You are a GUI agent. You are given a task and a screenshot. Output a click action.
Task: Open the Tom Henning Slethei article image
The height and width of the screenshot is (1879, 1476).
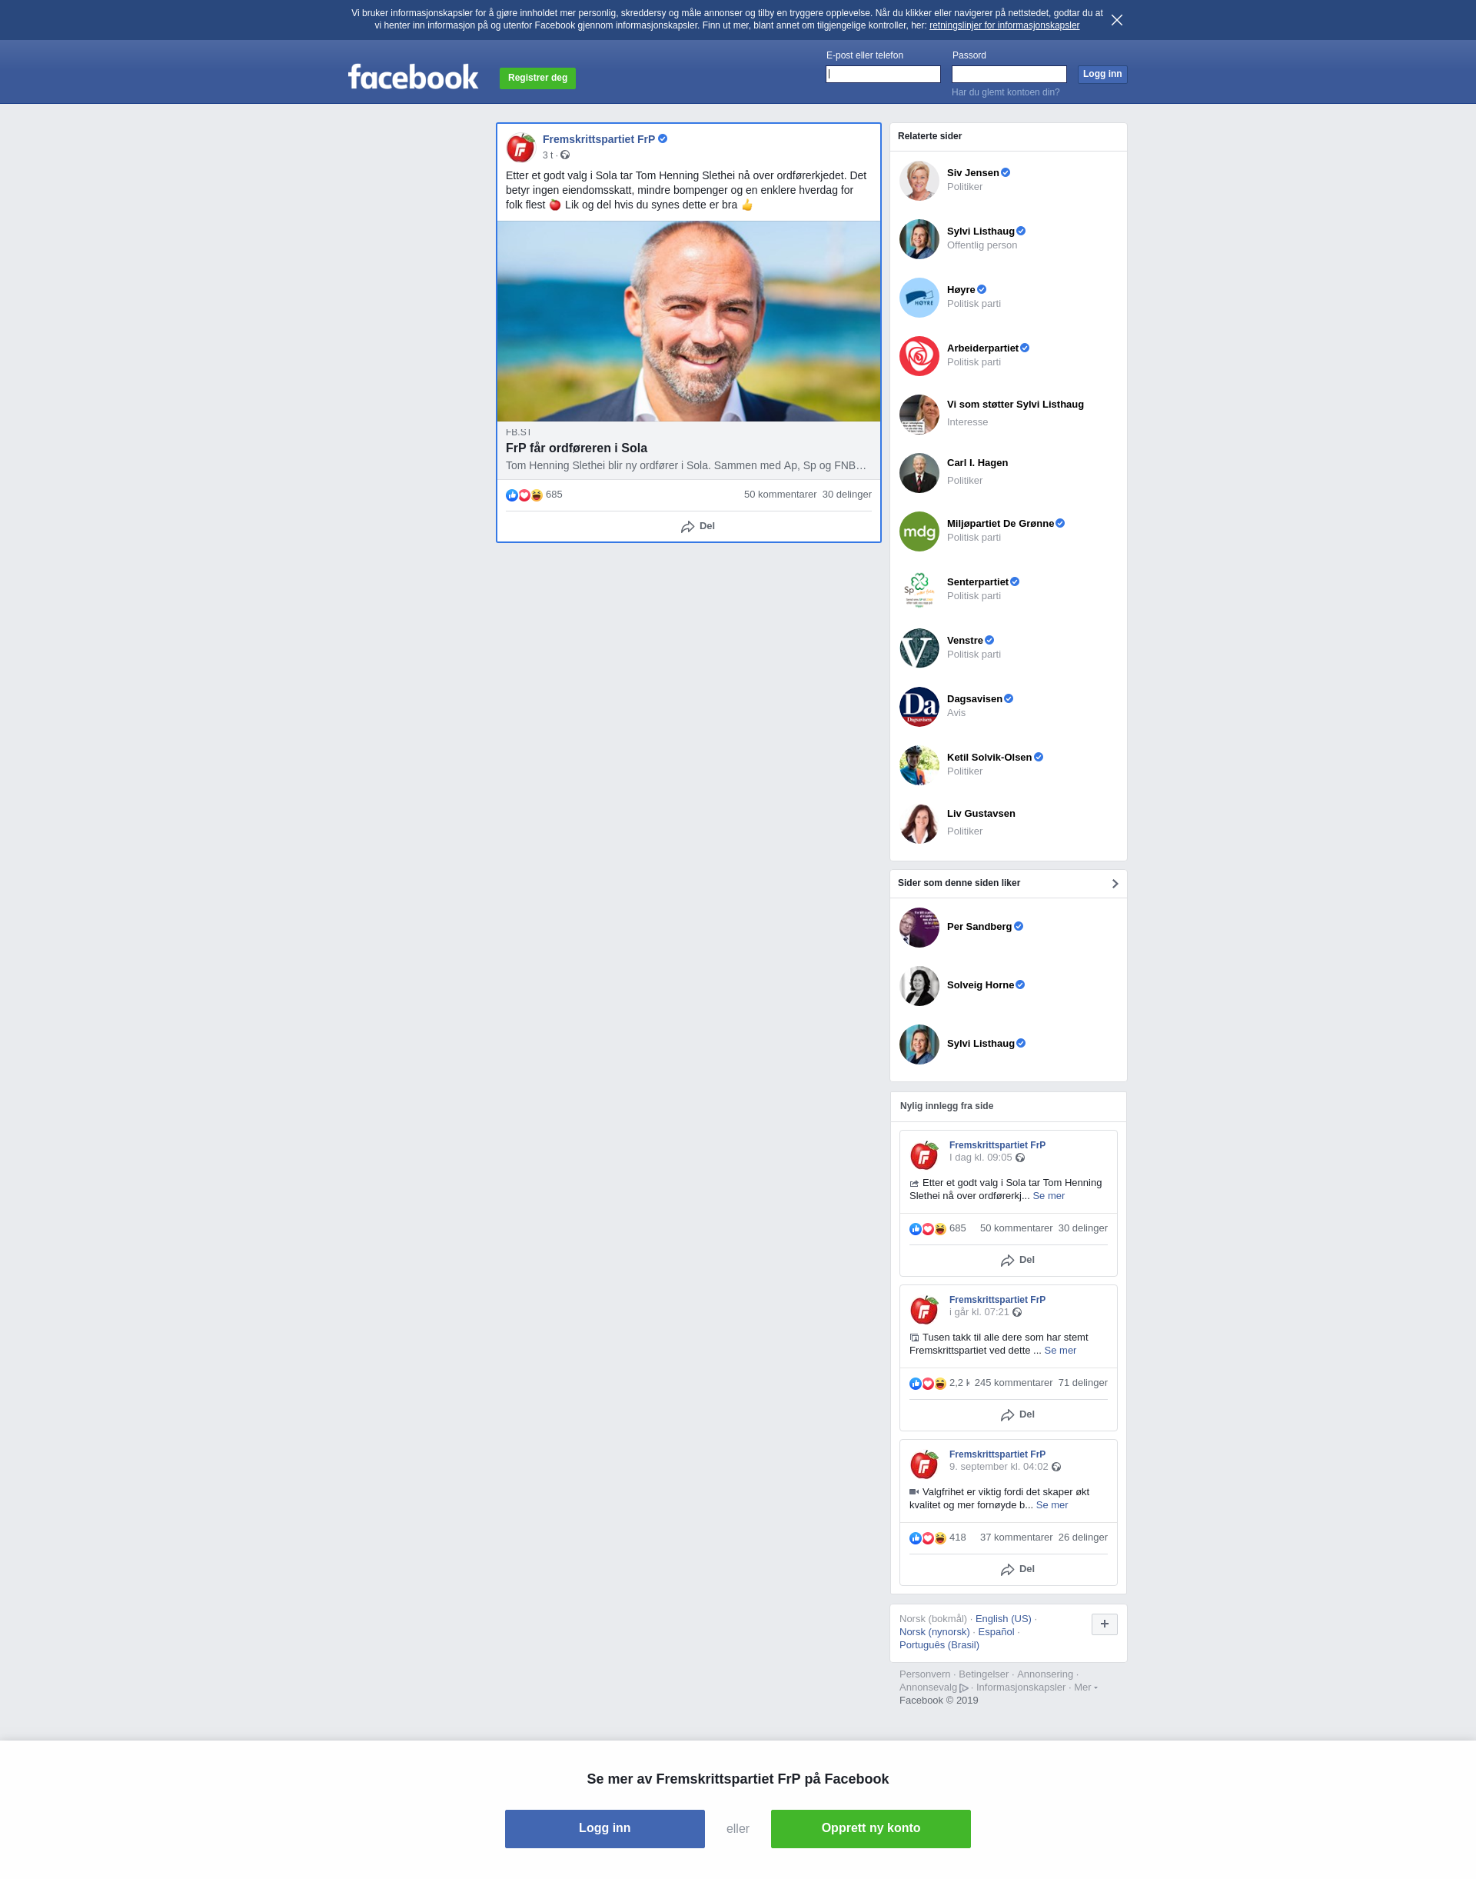click(689, 321)
